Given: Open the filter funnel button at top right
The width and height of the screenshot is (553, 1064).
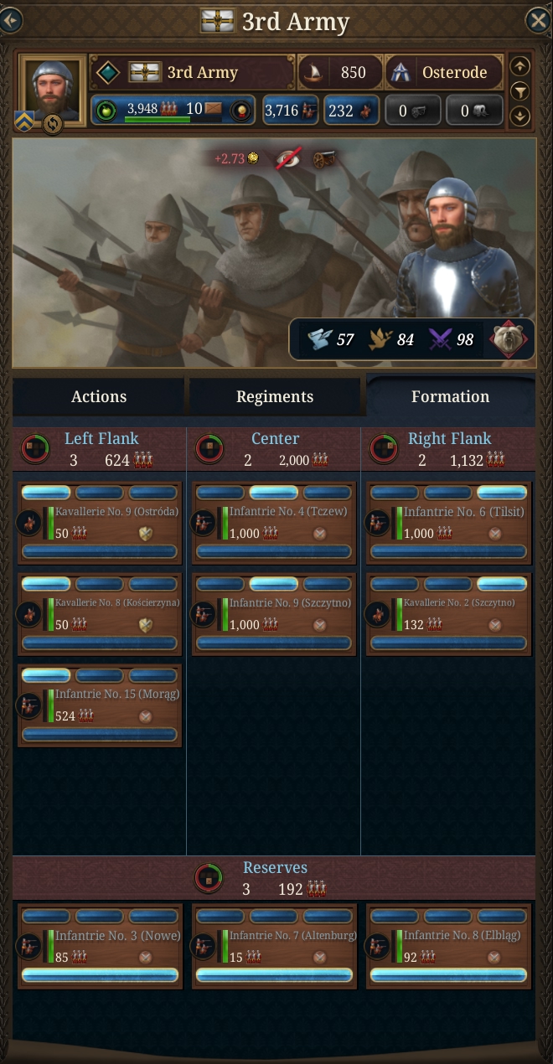Looking at the screenshot, I should click(x=520, y=90).
